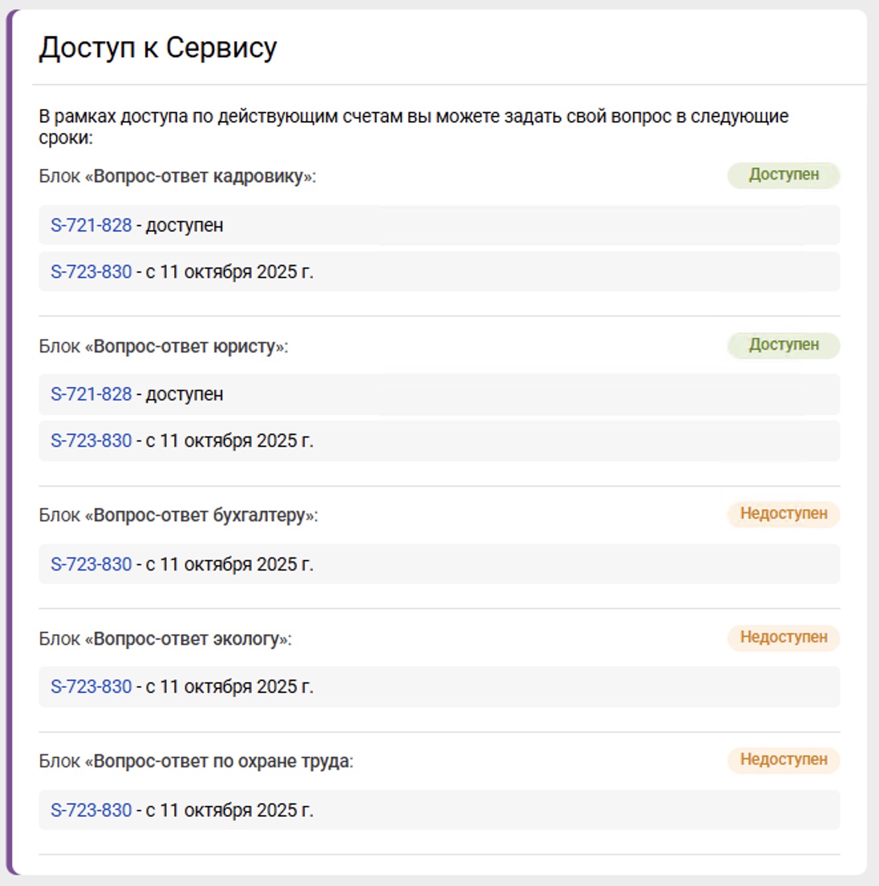Expand block «Вопрос-ответ бухгалтеру»

182,514
